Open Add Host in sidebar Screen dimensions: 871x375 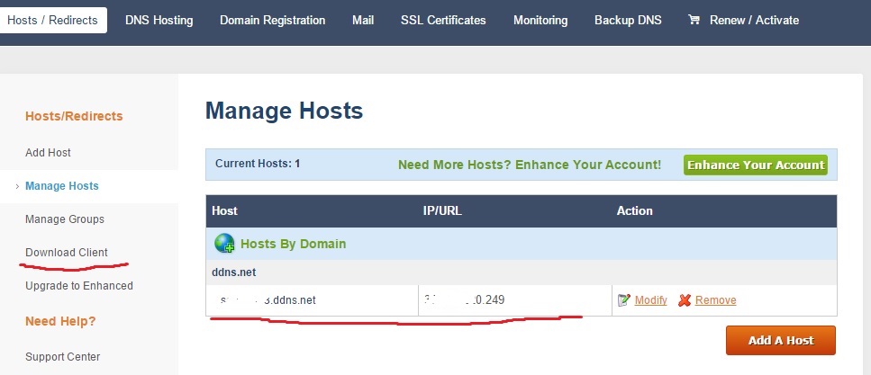[x=49, y=153]
